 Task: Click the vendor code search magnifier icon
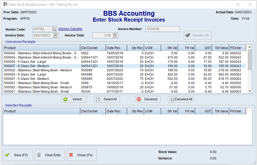(54, 29)
